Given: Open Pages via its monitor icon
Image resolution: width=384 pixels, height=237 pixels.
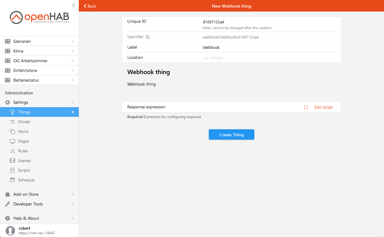Looking at the screenshot, I should point(12,141).
